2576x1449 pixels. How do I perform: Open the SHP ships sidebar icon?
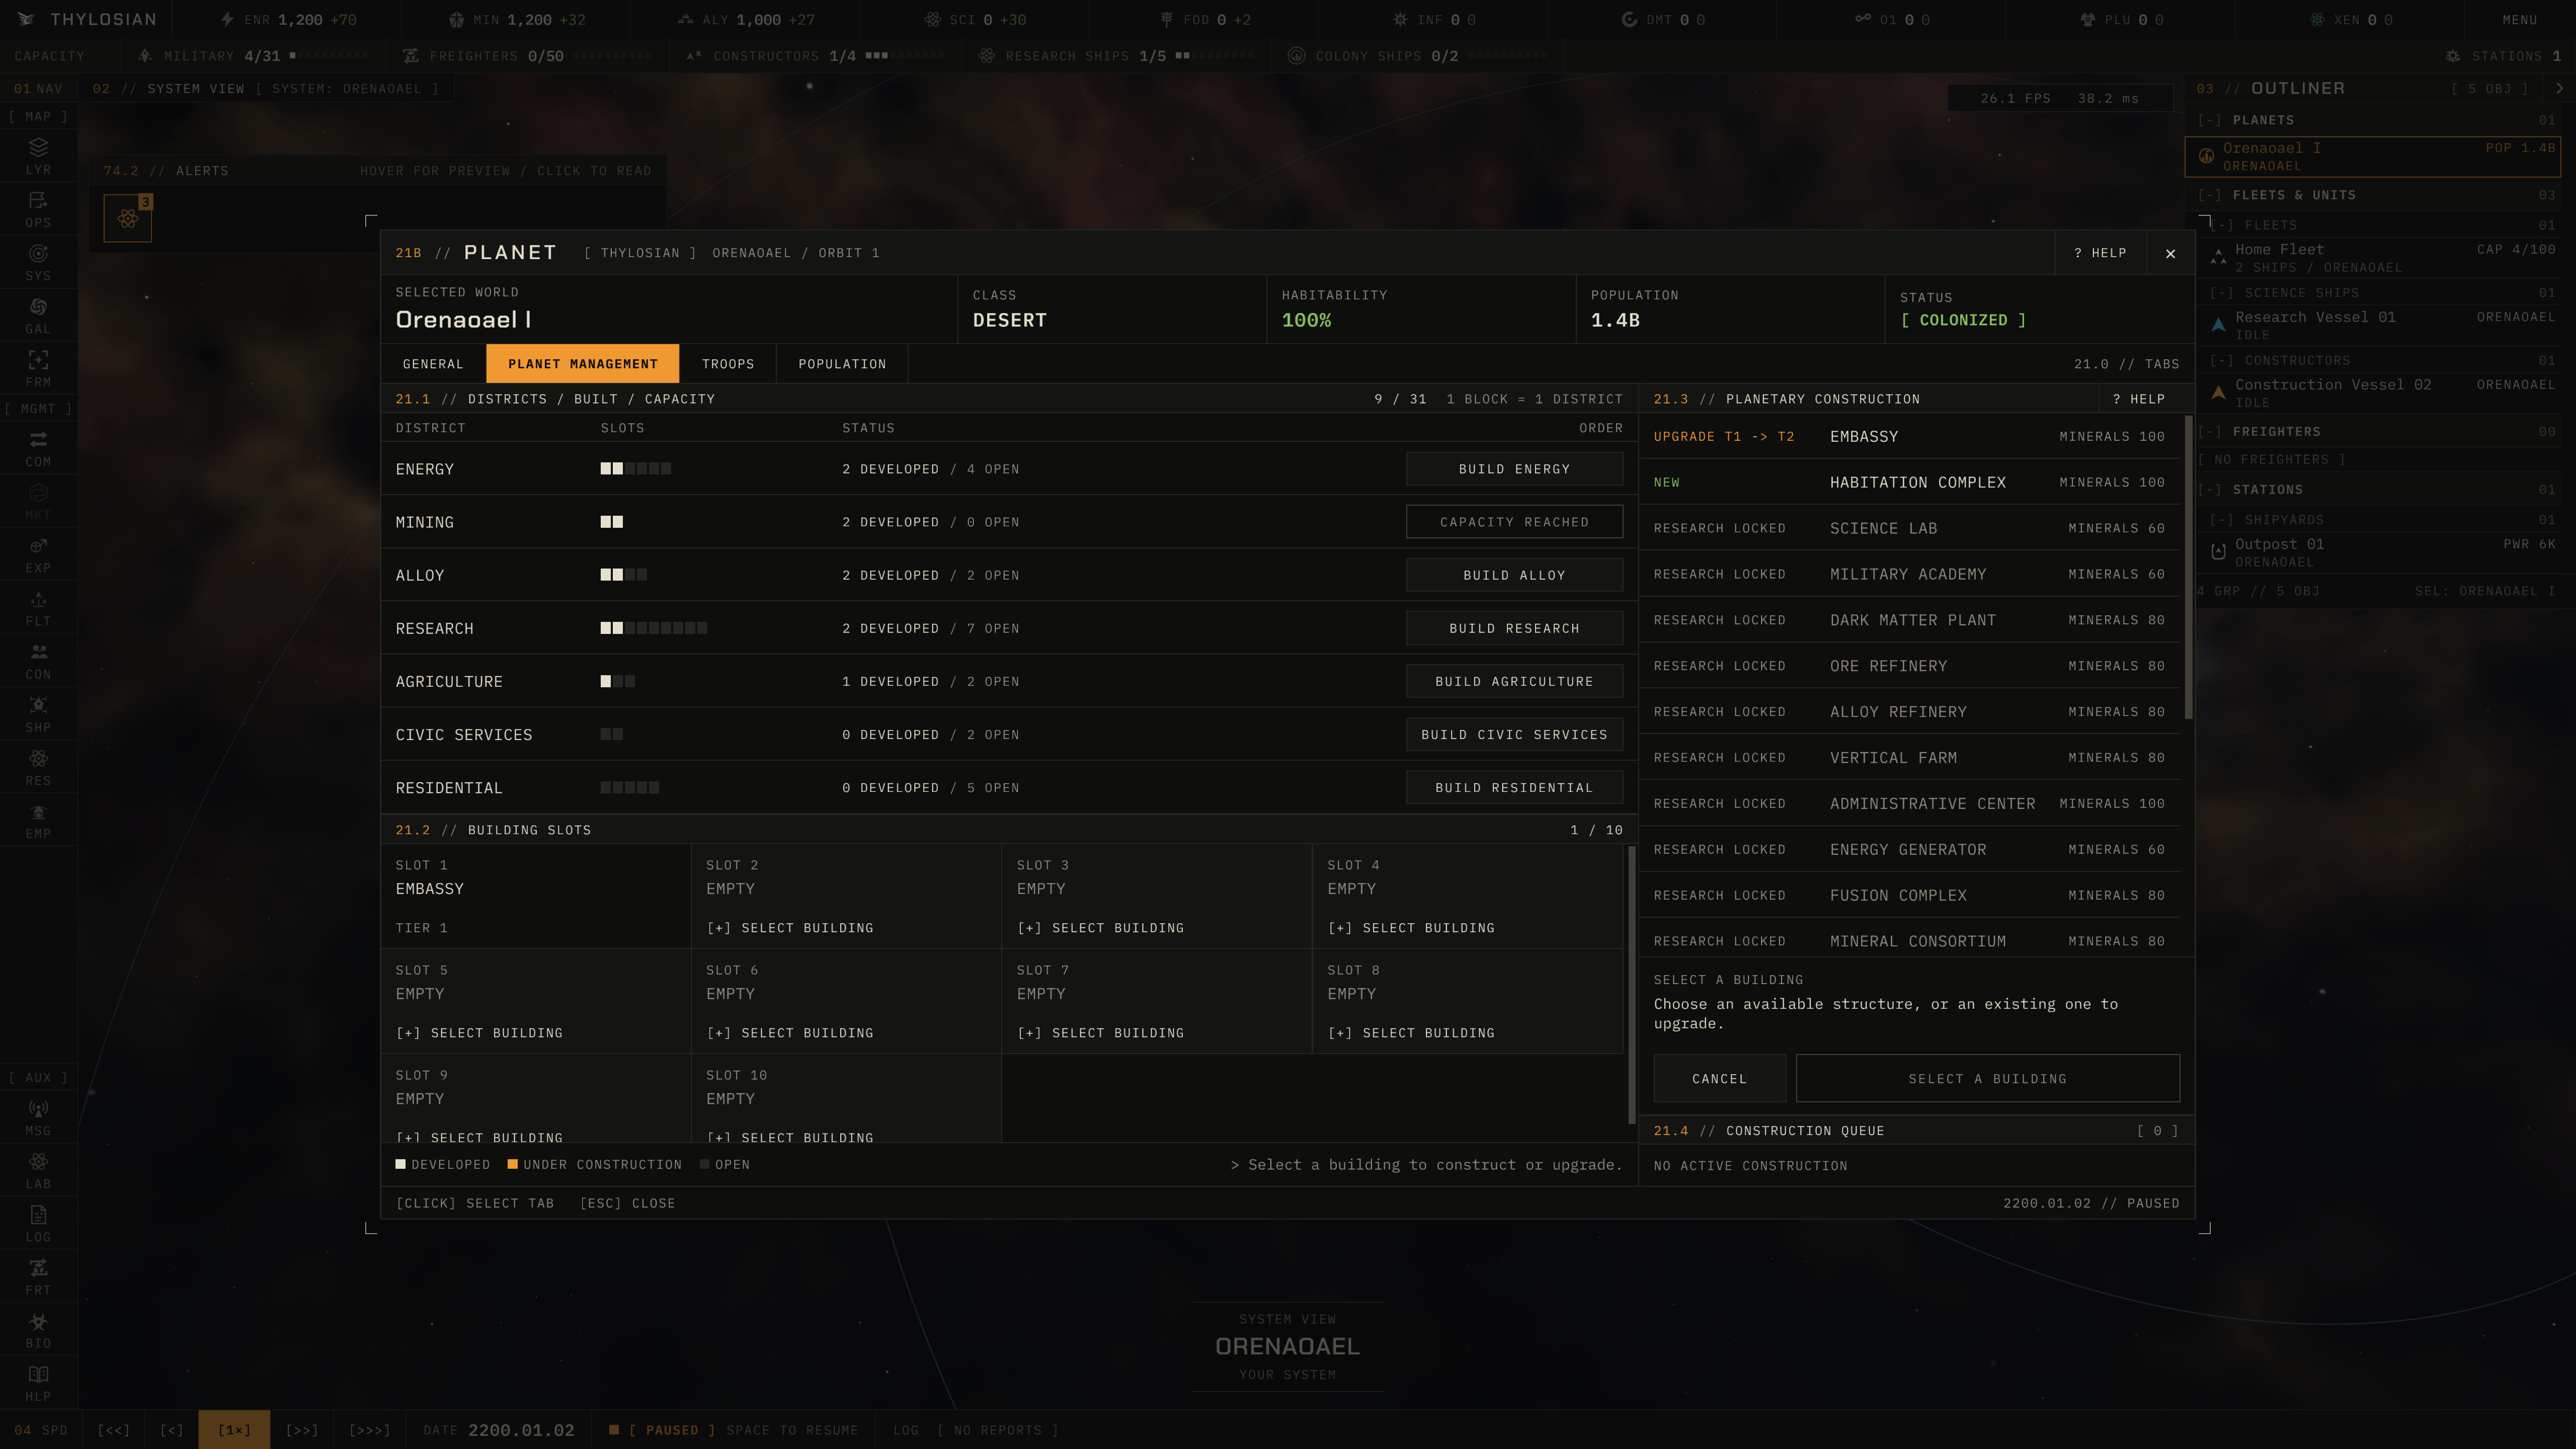38,713
